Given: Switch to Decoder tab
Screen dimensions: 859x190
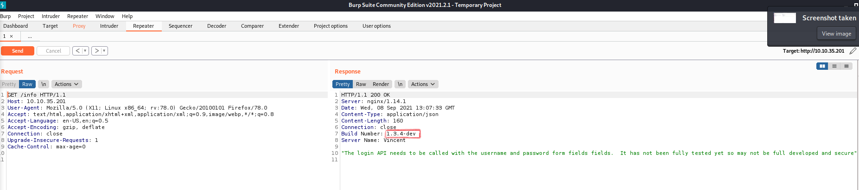Looking at the screenshot, I should click(x=216, y=26).
